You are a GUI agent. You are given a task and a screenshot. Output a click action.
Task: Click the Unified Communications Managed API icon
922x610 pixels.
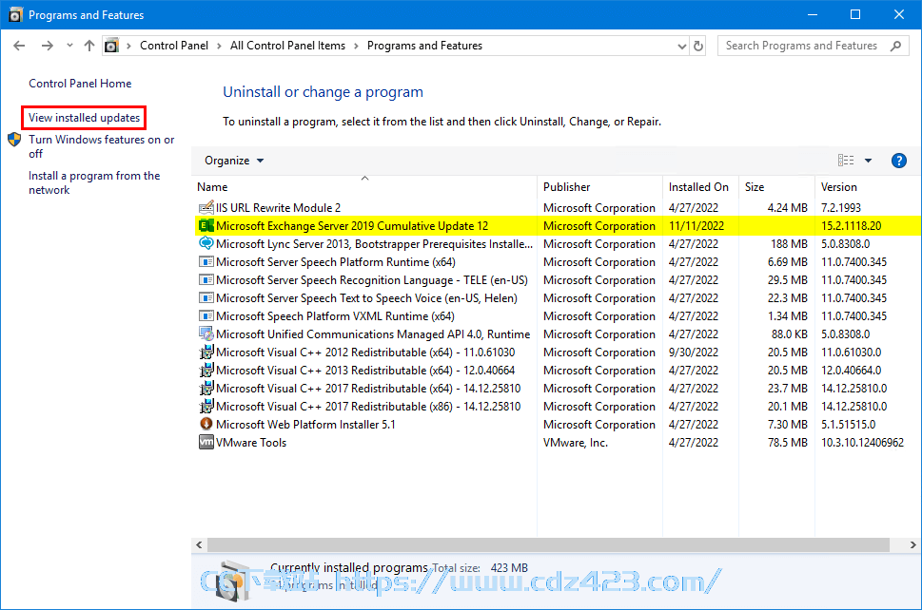tap(206, 334)
